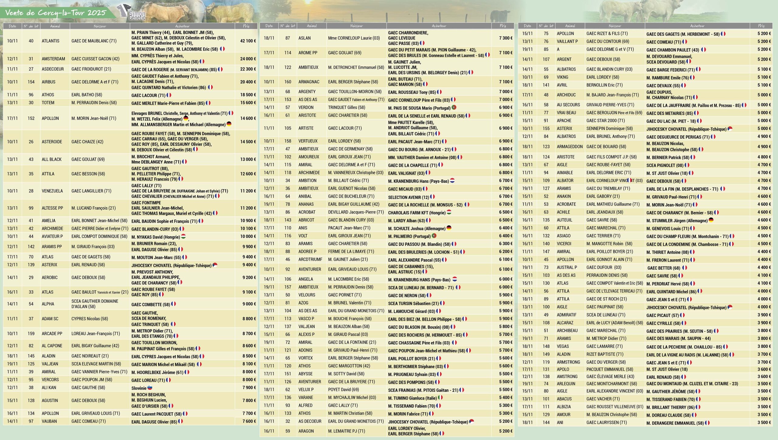Click the 'Vente de Cercy-la-Tour 2025' title banner
The image size is (778, 440).
point(56,13)
